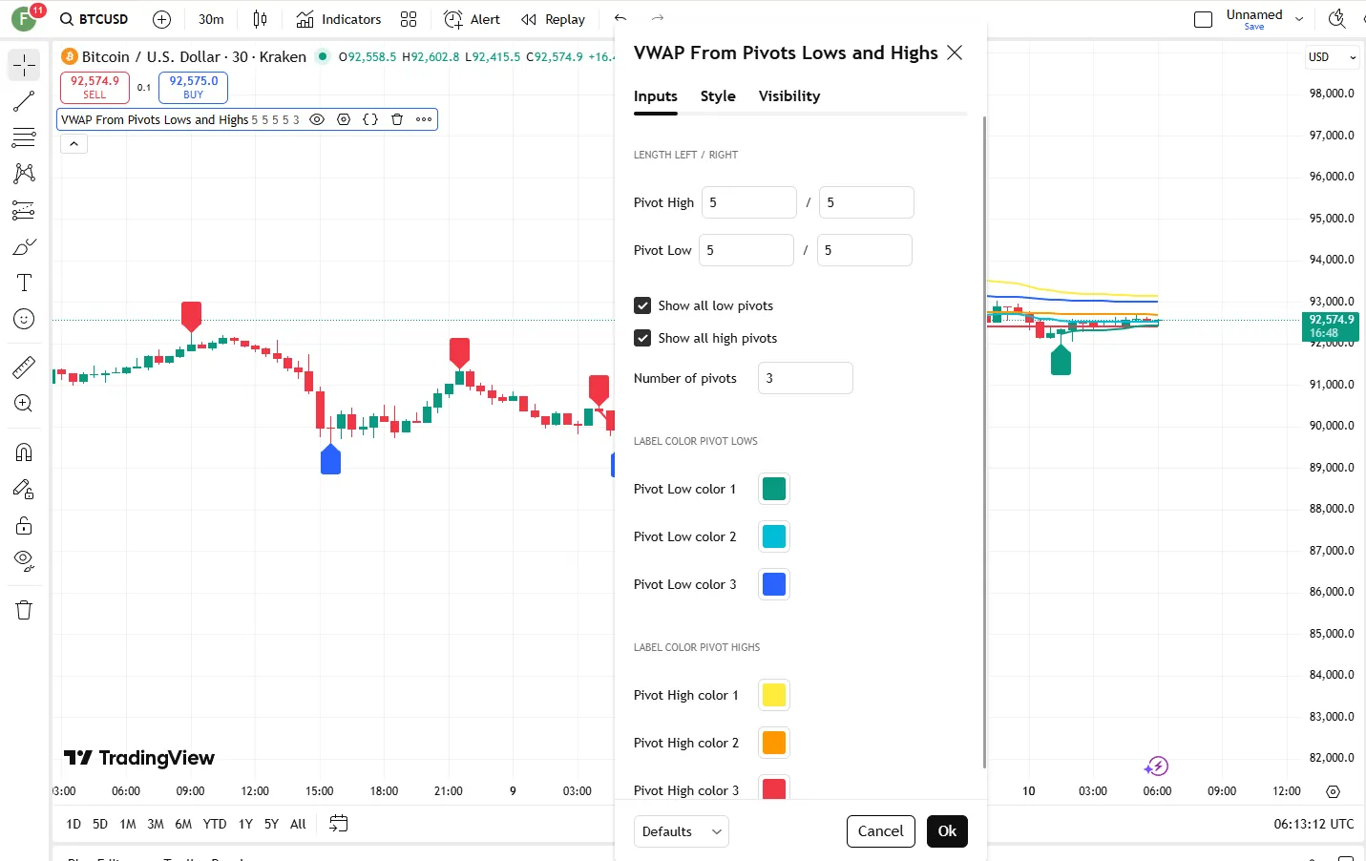The width and height of the screenshot is (1366, 861).
Task: Change Pivot Low color 2 swatch
Action: [774, 536]
